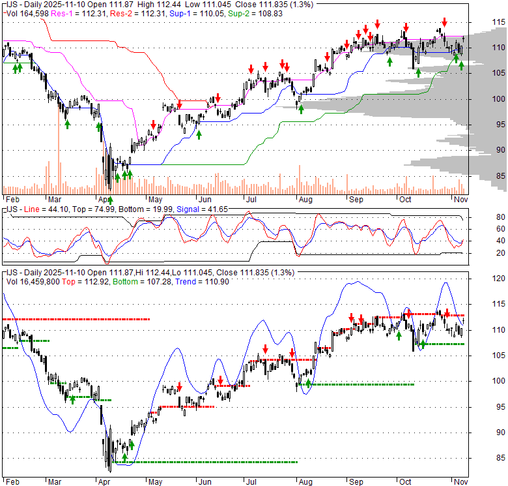This screenshot has height=486, width=508.
Task: Click the 'Res-2 = 112.31' label
Action: click(138, 14)
